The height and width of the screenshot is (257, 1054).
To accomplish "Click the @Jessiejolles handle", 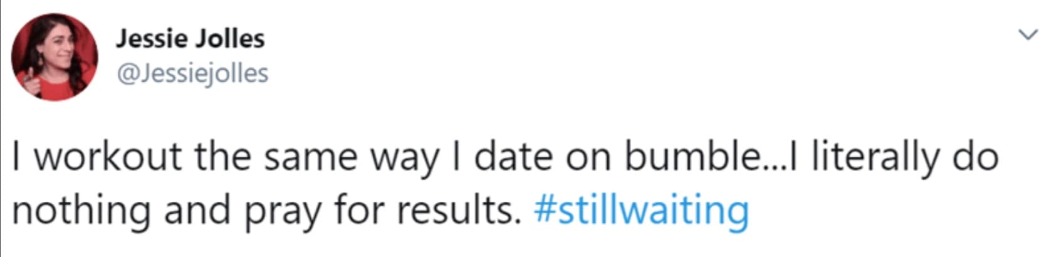I will (x=192, y=73).
